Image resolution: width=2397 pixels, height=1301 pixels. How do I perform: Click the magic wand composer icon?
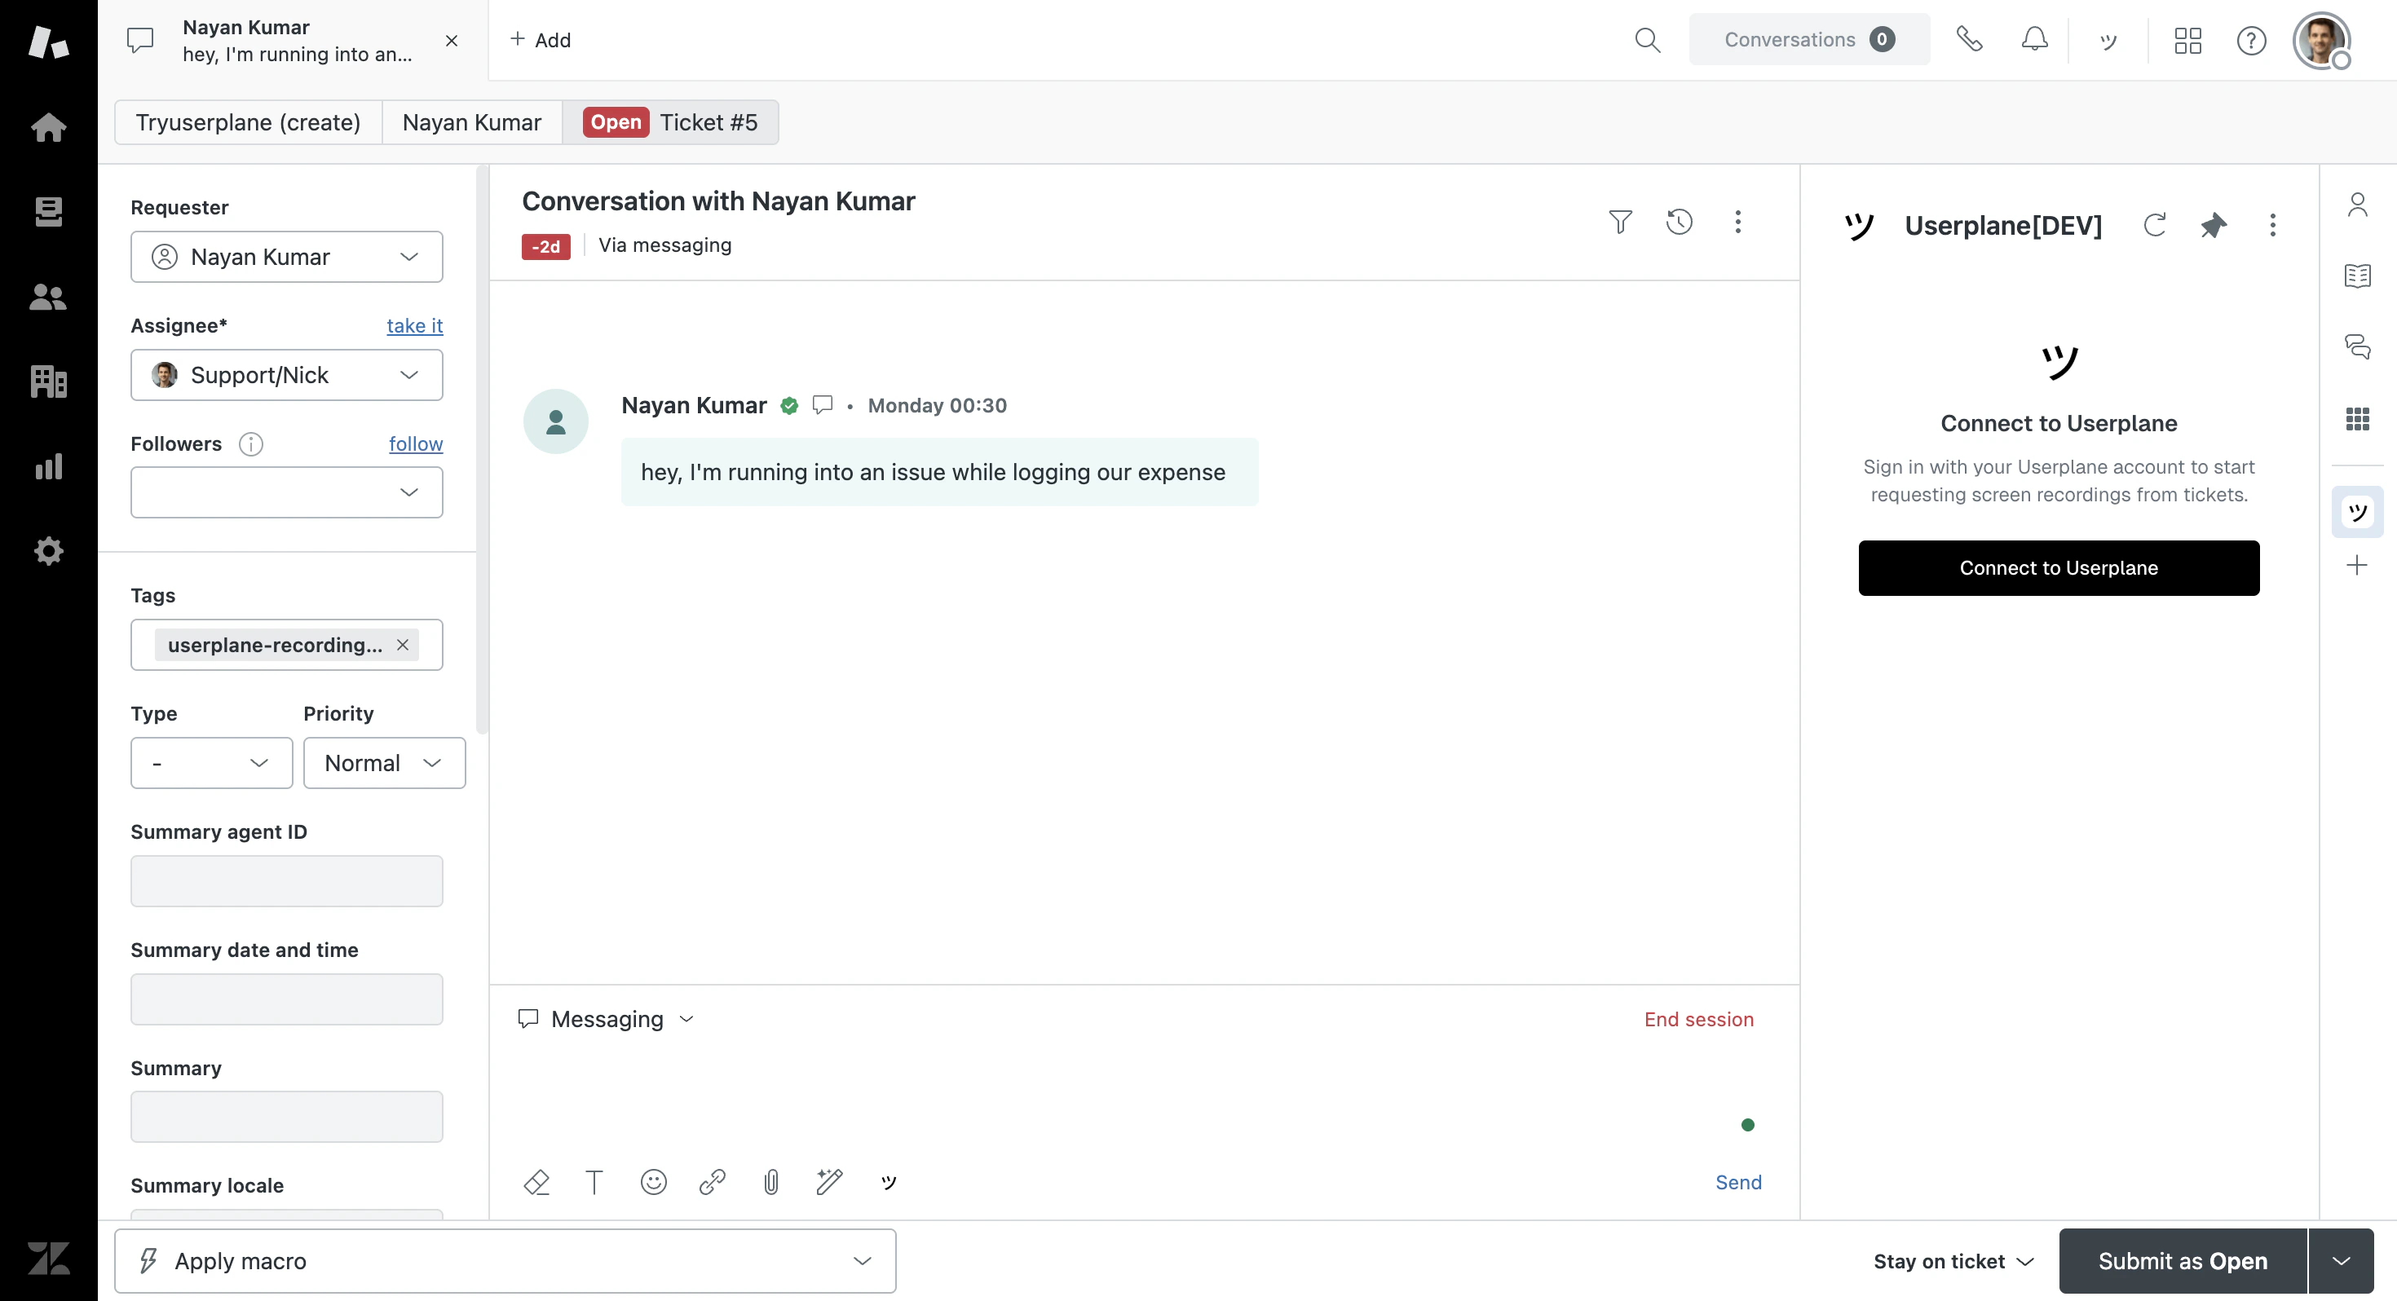pos(829,1182)
